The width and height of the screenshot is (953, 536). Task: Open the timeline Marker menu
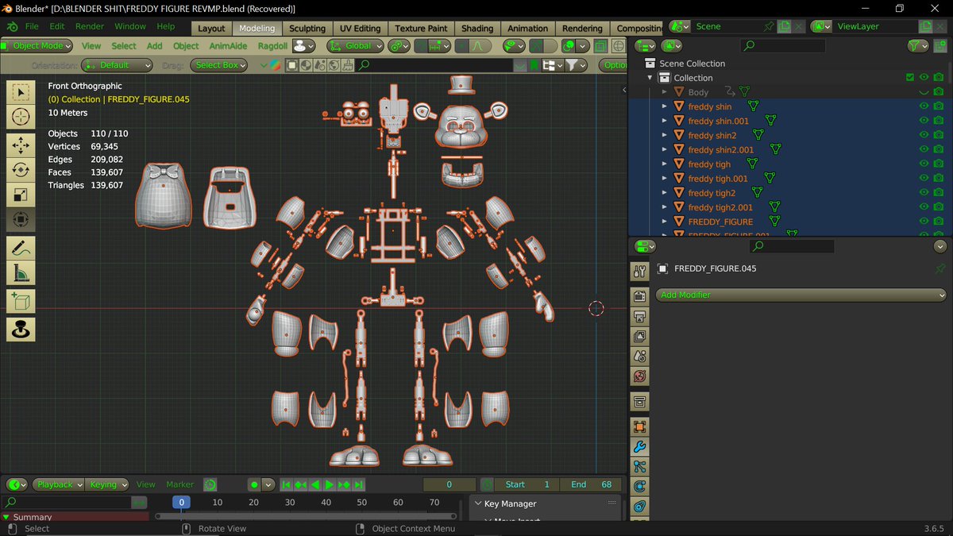pos(179,484)
